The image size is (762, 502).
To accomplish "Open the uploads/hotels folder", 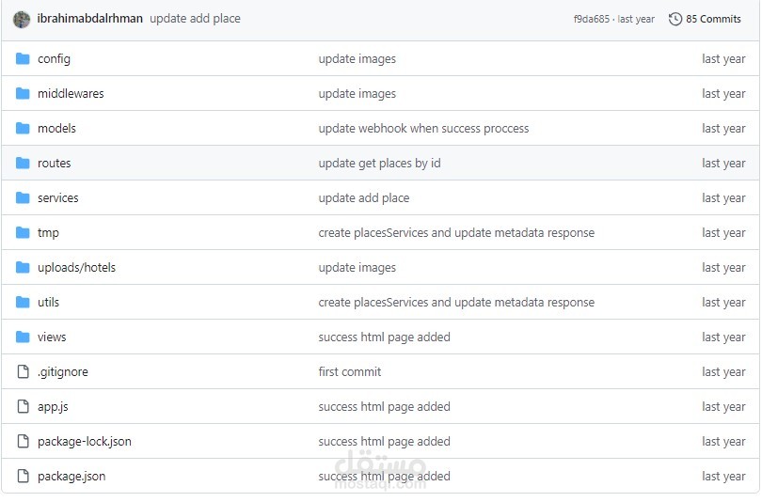I will tap(76, 267).
